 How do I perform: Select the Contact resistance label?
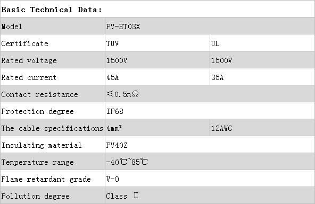pos(53,94)
